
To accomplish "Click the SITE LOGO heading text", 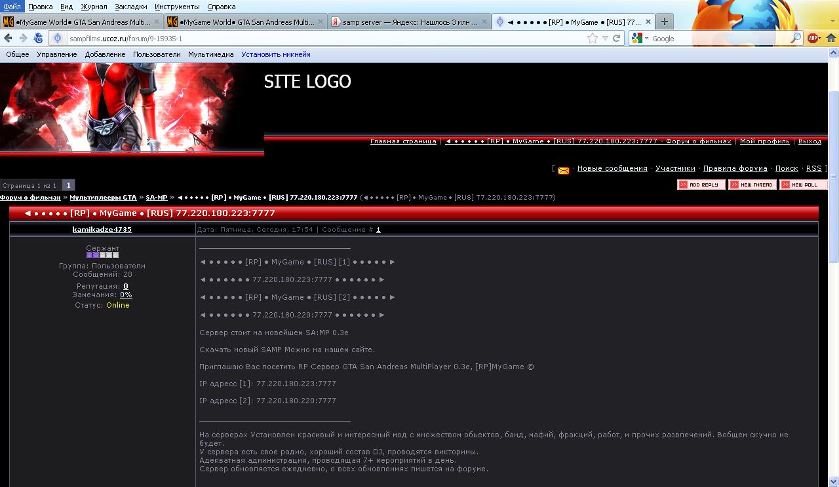I will coord(307,81).
